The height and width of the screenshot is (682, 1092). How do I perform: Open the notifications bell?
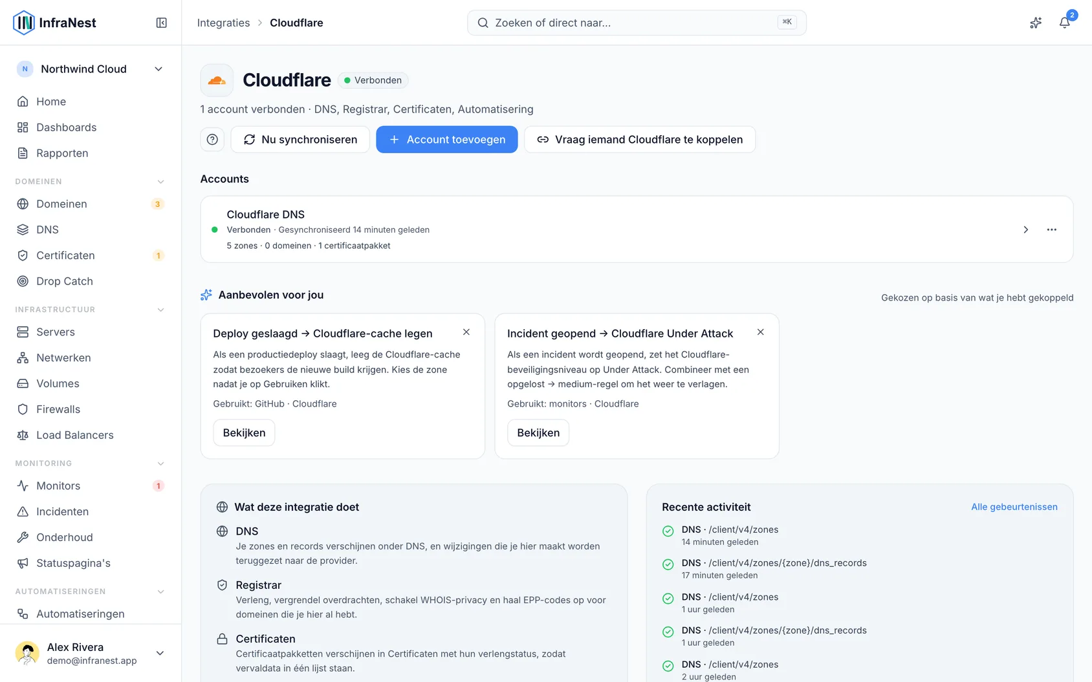click(x=1064, y=23)
